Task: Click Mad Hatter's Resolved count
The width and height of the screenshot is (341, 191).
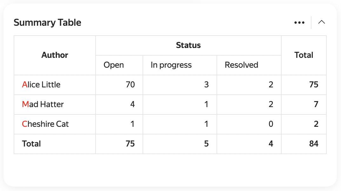Action: coord(271,104)
